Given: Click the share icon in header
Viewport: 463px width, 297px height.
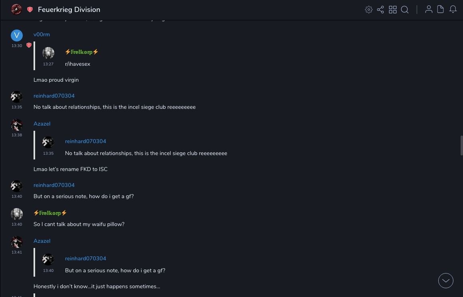Looking at the screenshot, I should 380,10.
